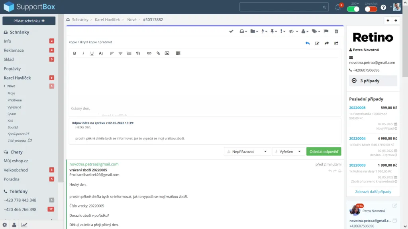The width and height of the screenshot is (408, 229).
Task: Open the Vyřešen status dropdown
Action: coord(288,151)
